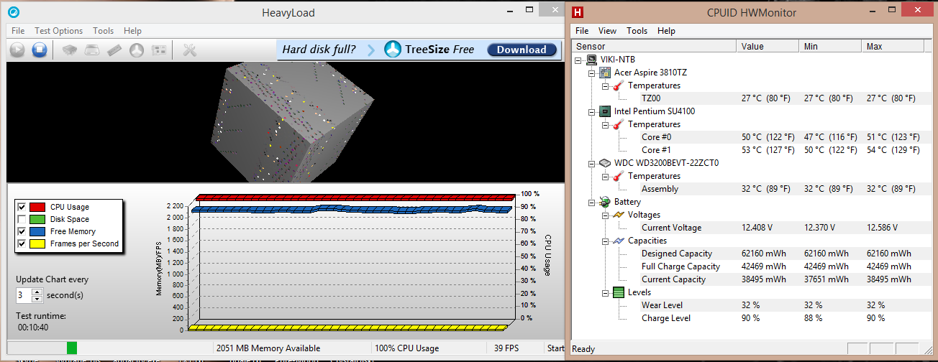Click the green progress indicator in status bar
This screenshot has width=938, height=362.
coord(72,348)
